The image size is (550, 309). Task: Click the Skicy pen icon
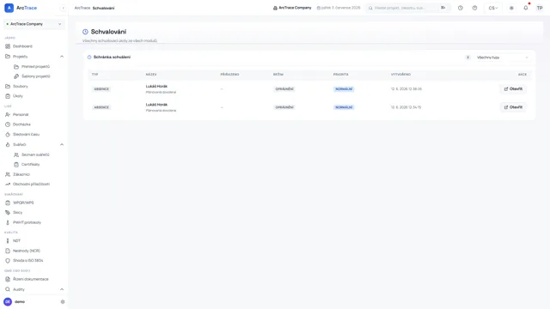8,212
